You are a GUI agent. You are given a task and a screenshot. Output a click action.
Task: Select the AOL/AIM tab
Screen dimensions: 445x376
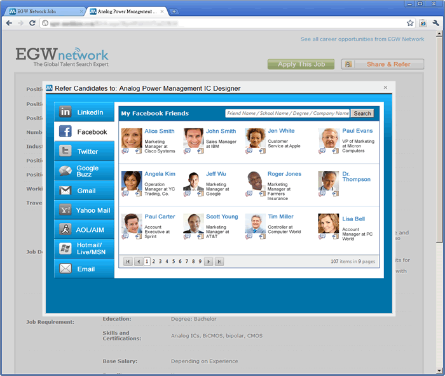(x=84, y=229)
